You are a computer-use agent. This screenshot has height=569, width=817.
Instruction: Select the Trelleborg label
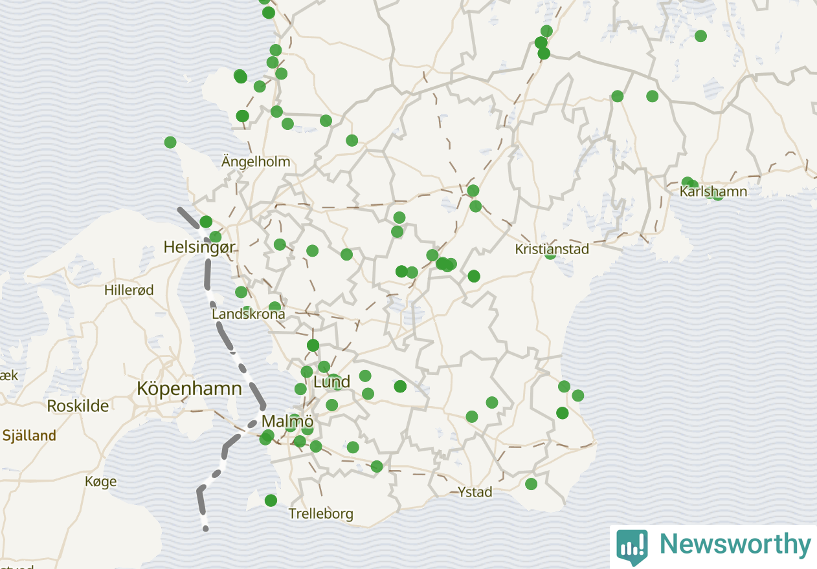pyautogui.click(x=321, y=514)
